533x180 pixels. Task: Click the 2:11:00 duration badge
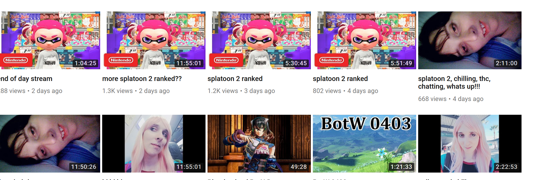pyautogui.click(x=507, y=63)
